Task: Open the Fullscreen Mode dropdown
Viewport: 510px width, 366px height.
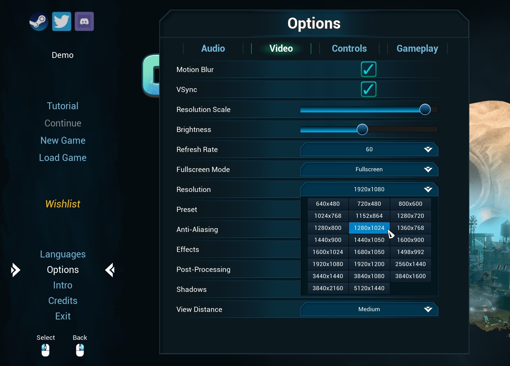Action: [369, 170]
